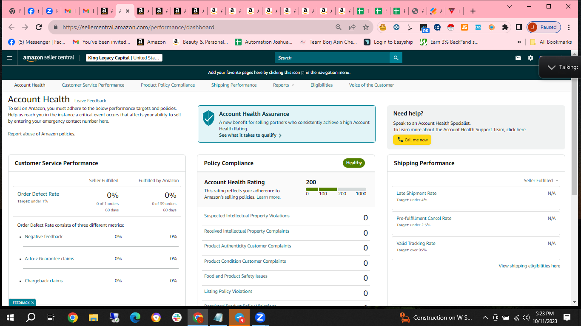Viewport: 581px width, 326px height.
Task: Go back using the browser back arrow
Action: pyautogui.click(x=11, y=27)
